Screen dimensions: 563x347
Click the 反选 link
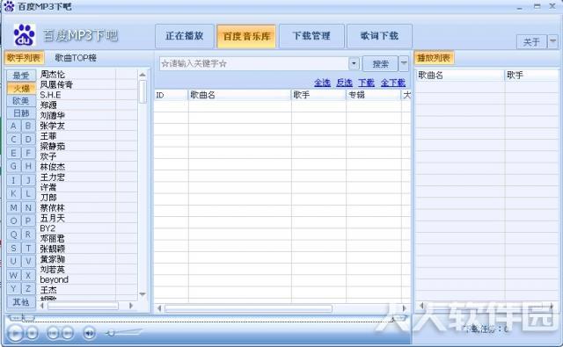[x=344, y=83]
